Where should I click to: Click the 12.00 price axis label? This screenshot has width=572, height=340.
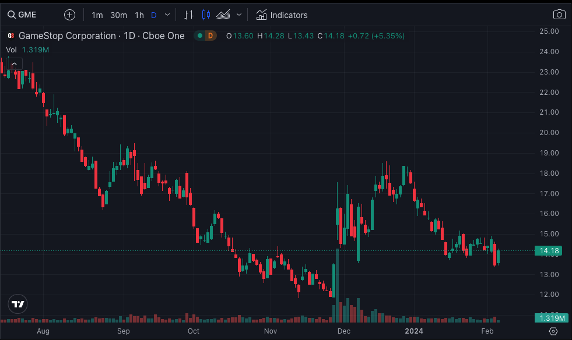click(x=549, y=294)
